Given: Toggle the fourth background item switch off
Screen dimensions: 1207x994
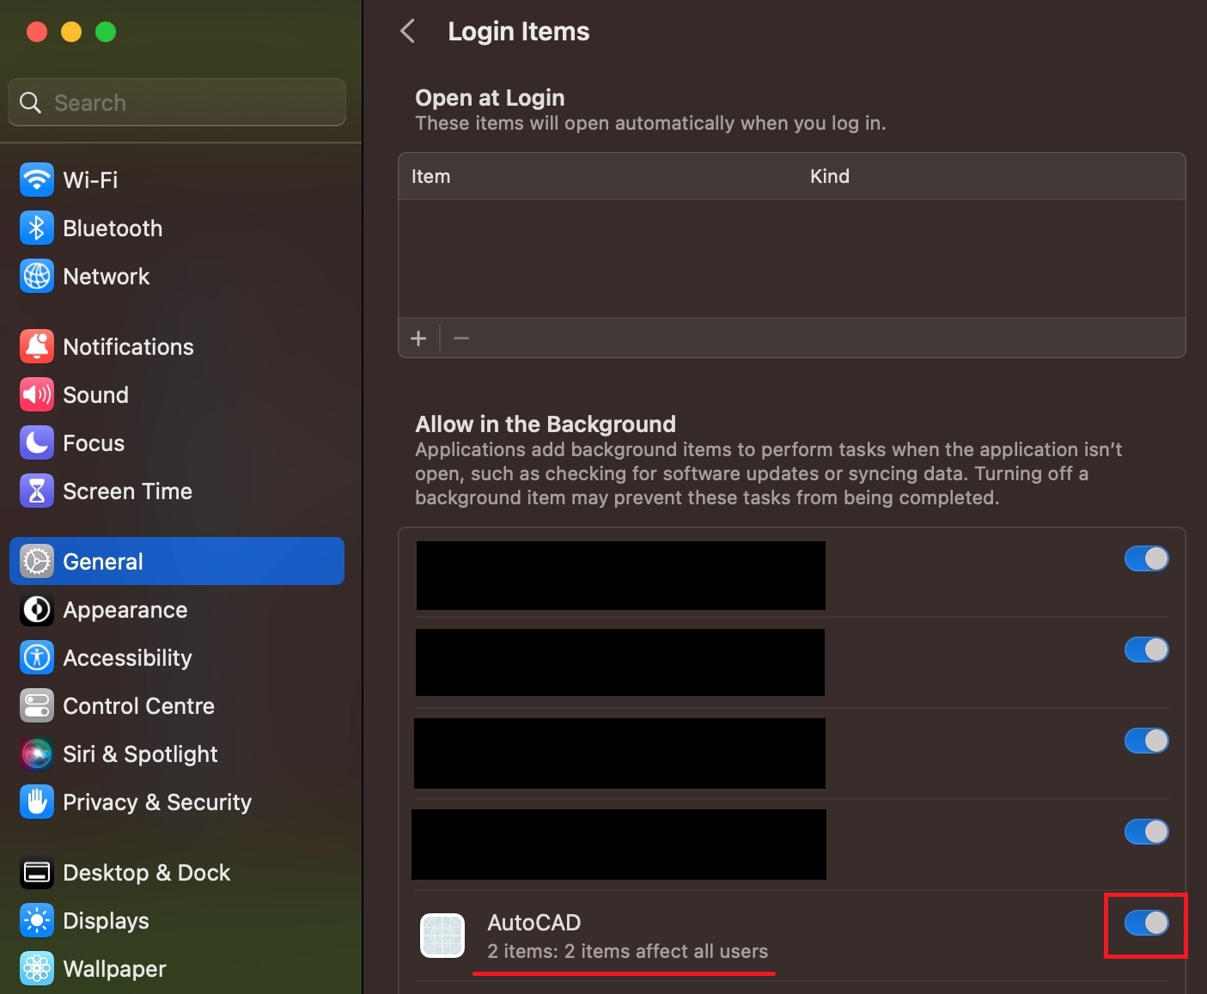Looking at the screenshot, I should coord(1146,832).
